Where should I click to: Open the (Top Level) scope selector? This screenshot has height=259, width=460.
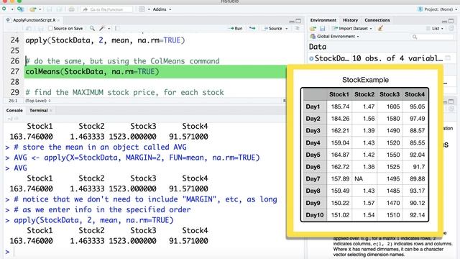(x=38, y=101)
